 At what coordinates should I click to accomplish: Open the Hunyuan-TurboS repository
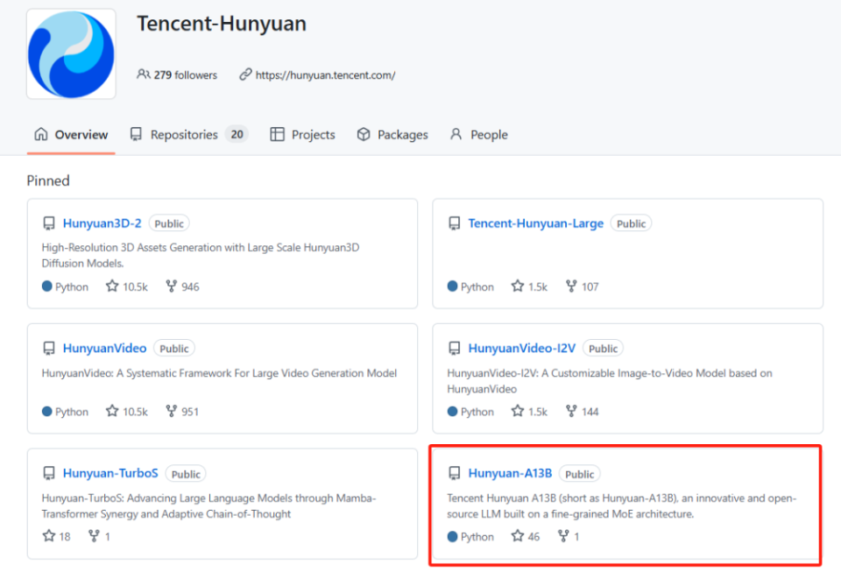(110, 474)
